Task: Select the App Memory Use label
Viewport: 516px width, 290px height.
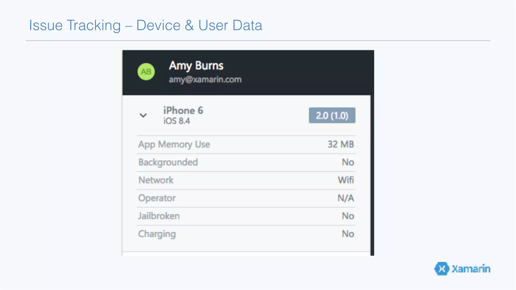Action: click(174, 144)
